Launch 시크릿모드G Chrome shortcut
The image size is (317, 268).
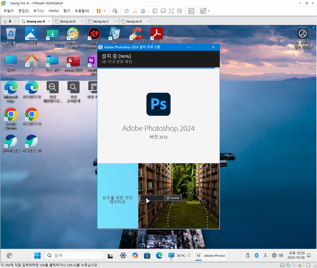click(x=32, y=117)
